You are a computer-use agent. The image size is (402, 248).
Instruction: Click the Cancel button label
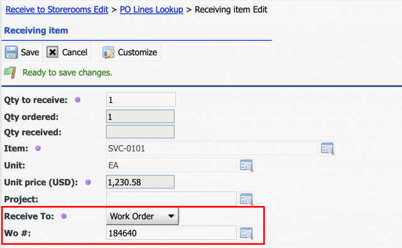click(75, 52)
